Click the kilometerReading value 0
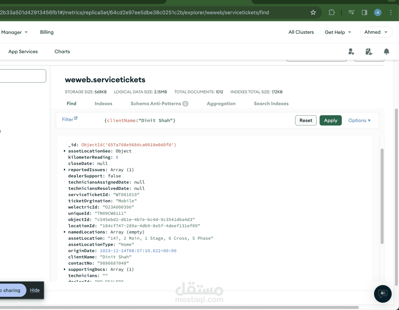The width and height of the screenshot is (399, 310). [x=117, y=157]
